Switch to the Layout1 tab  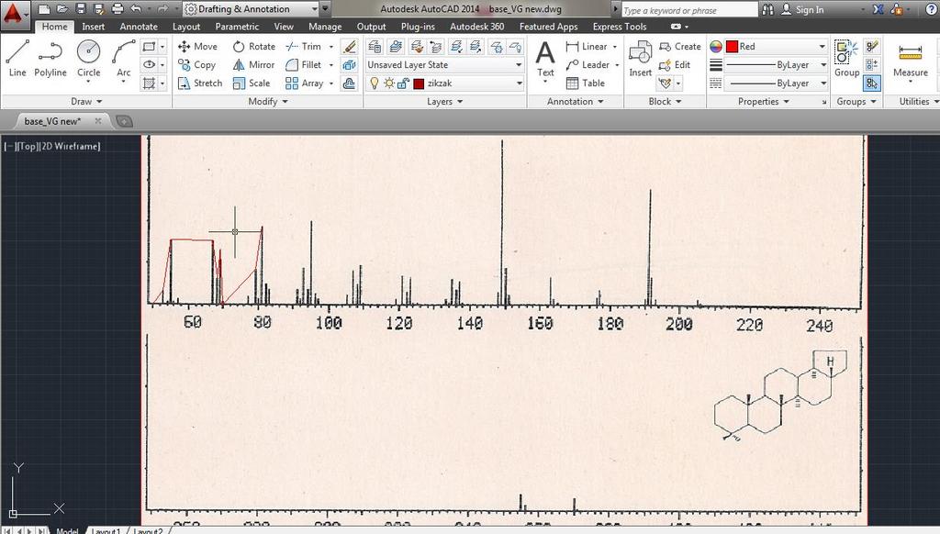[x=106, y=530]
